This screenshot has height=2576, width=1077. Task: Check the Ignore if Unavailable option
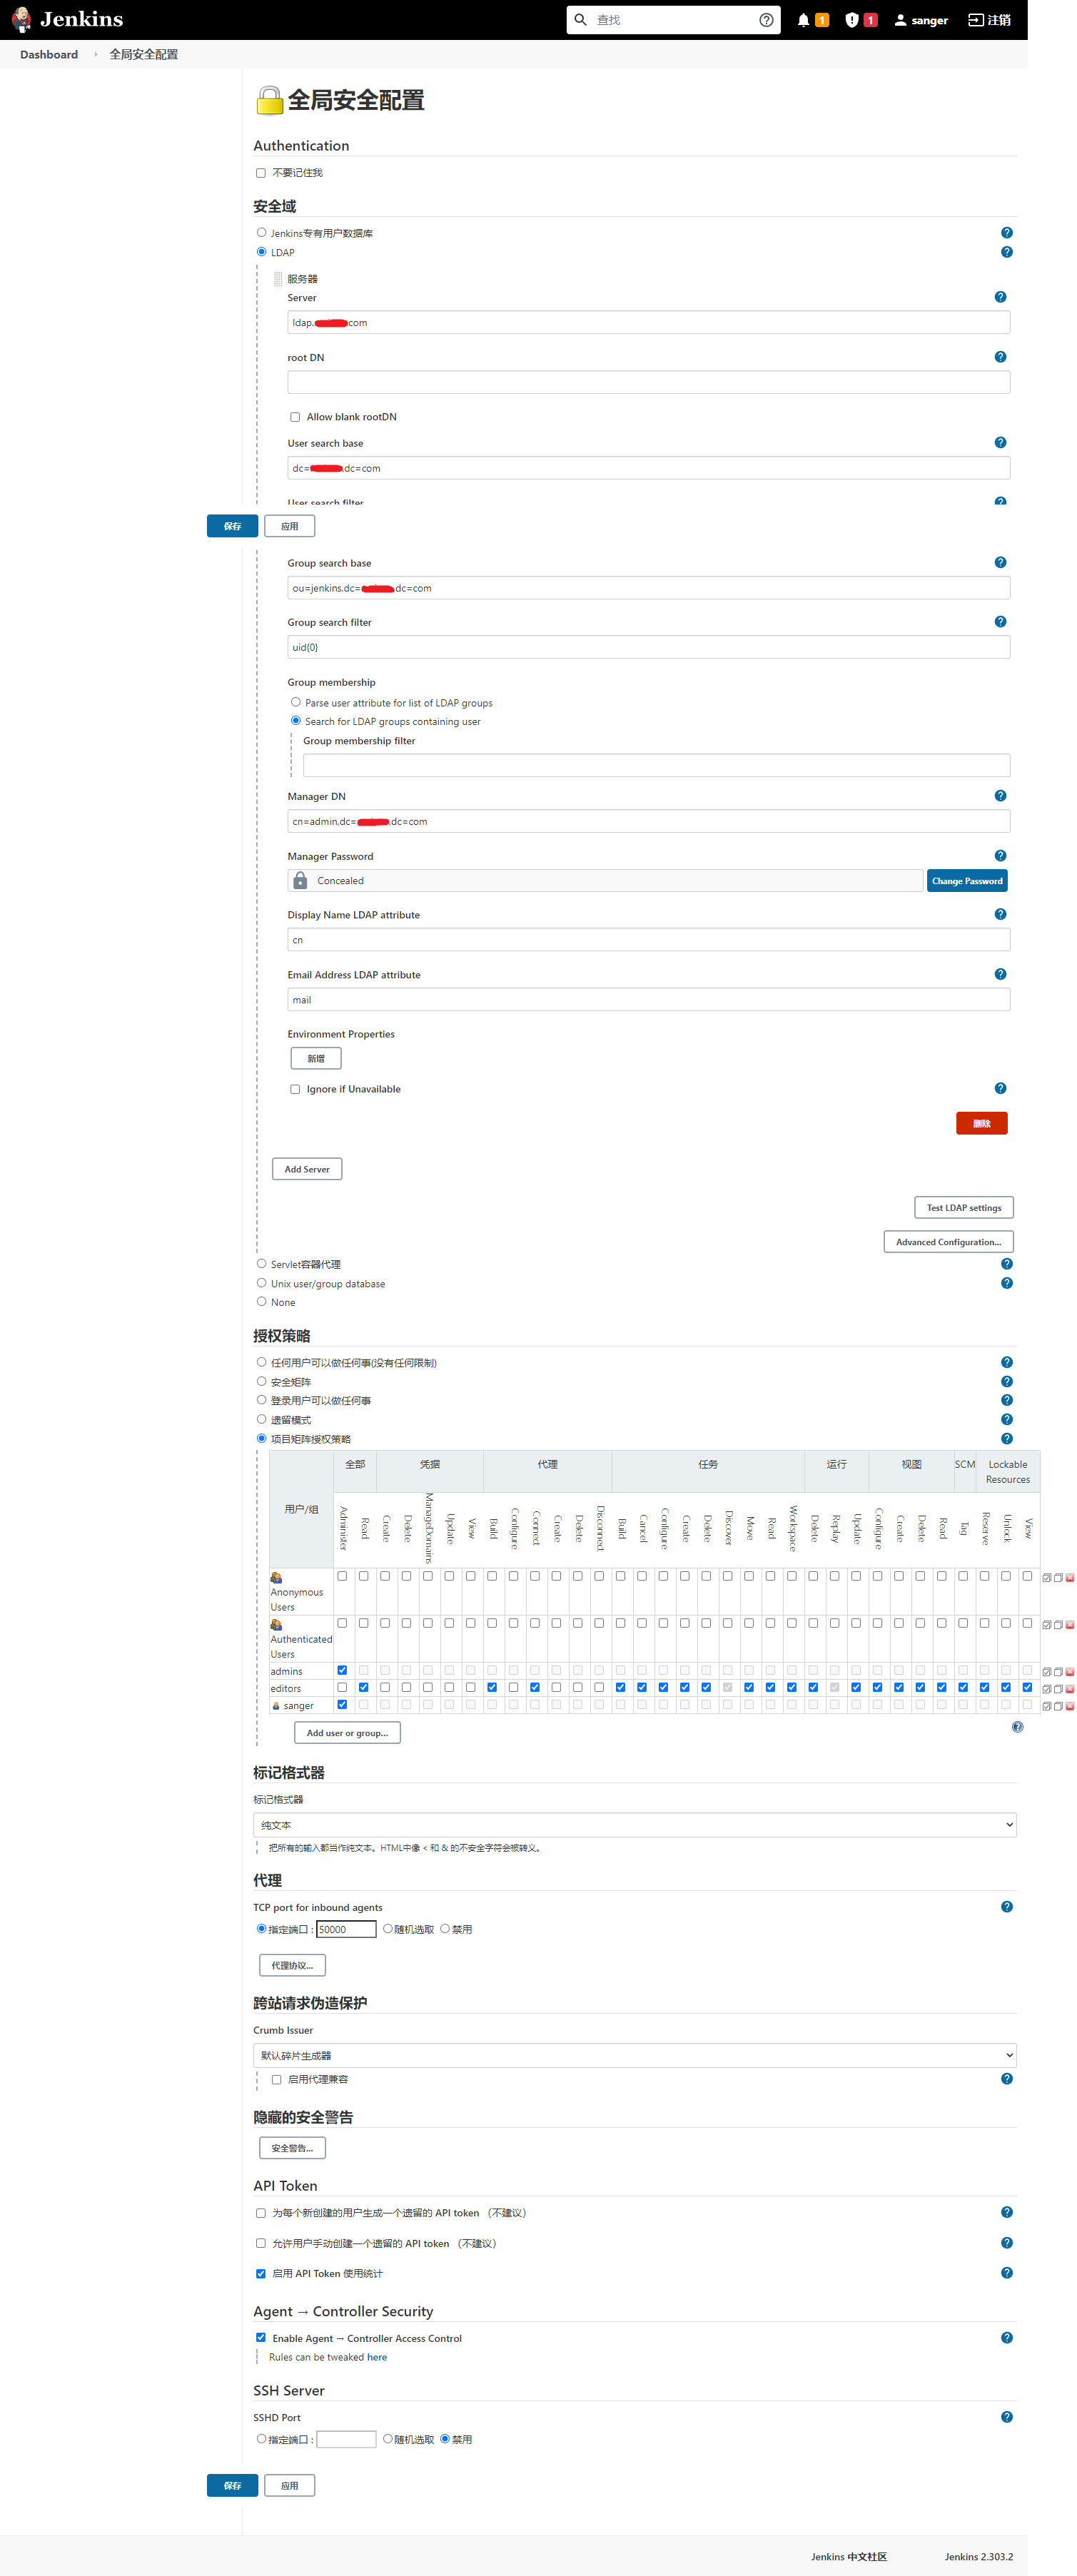pos(295,1089)
